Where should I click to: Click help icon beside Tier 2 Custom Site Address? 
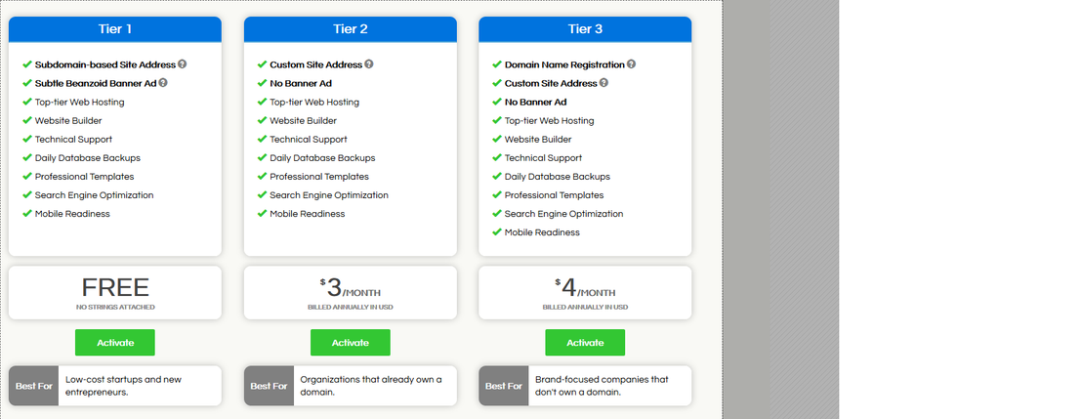click(x=369, y=64)
